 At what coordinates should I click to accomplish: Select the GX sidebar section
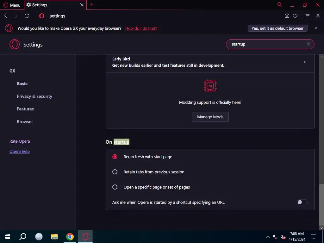12,71
